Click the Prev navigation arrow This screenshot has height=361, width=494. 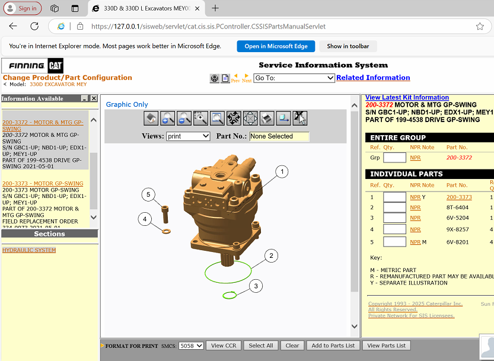[235, 76]
